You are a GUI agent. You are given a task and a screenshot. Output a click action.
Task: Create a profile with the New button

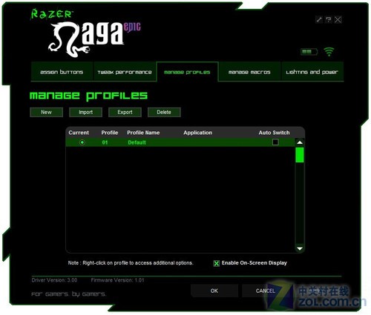(x=46, y=112)
